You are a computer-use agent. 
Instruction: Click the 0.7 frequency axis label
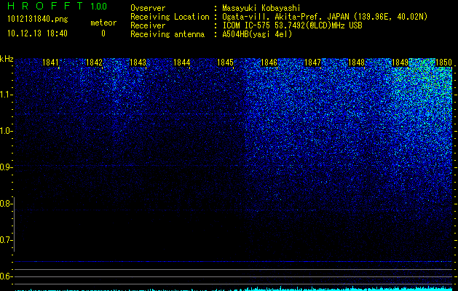coord(6,240)
